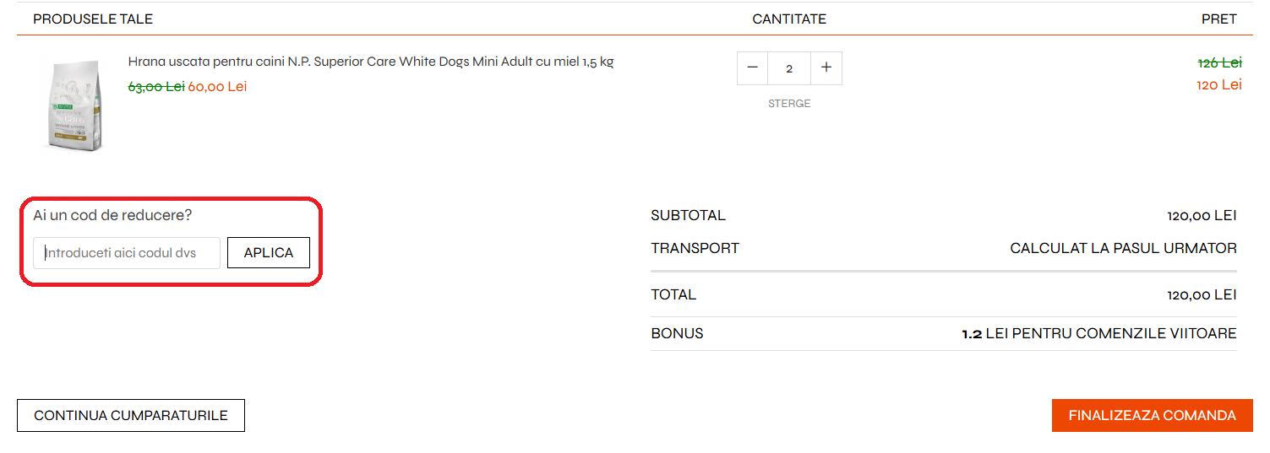Click the PRET column header

(1218, 19)
